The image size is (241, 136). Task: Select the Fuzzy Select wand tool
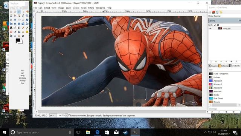(x=23, y=12)
